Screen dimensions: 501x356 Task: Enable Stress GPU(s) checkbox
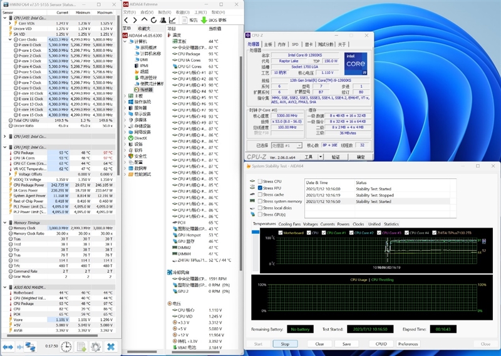(x=260, y=215)
